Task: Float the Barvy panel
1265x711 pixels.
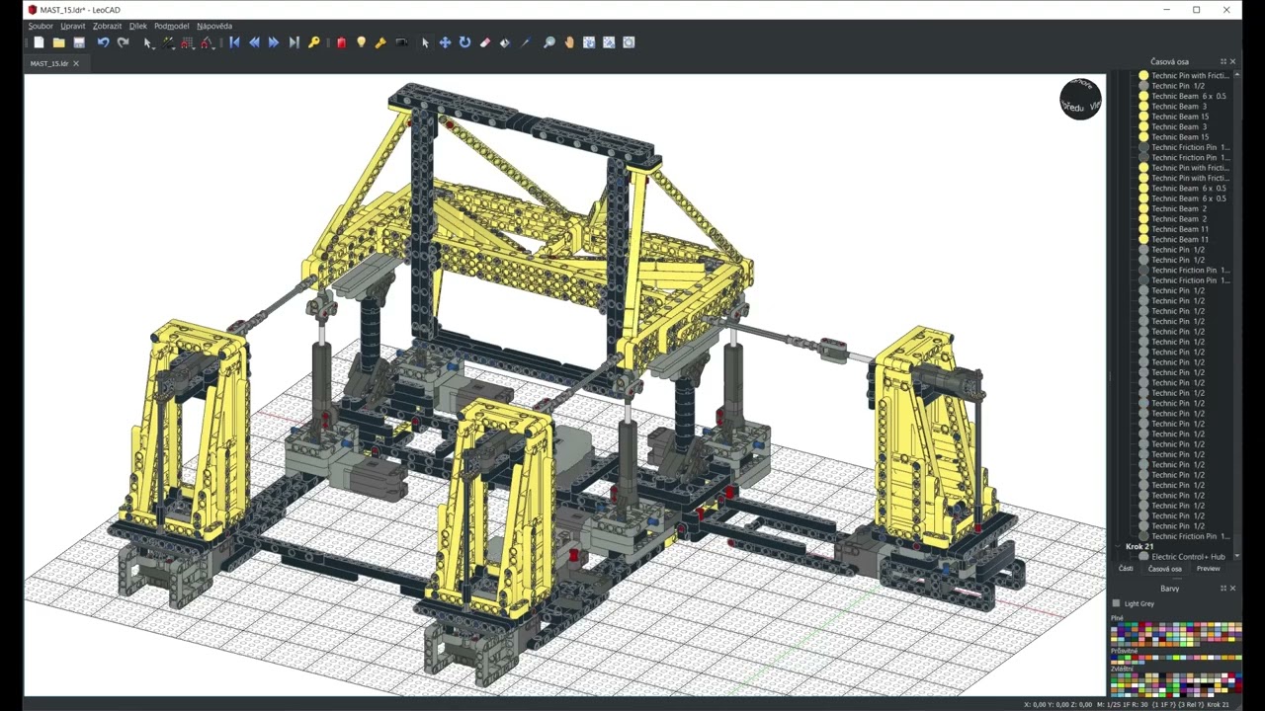Action: [x=1223, y=589]
